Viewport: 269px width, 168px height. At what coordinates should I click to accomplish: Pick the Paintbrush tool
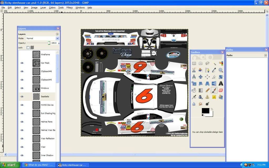coord(214,90)
